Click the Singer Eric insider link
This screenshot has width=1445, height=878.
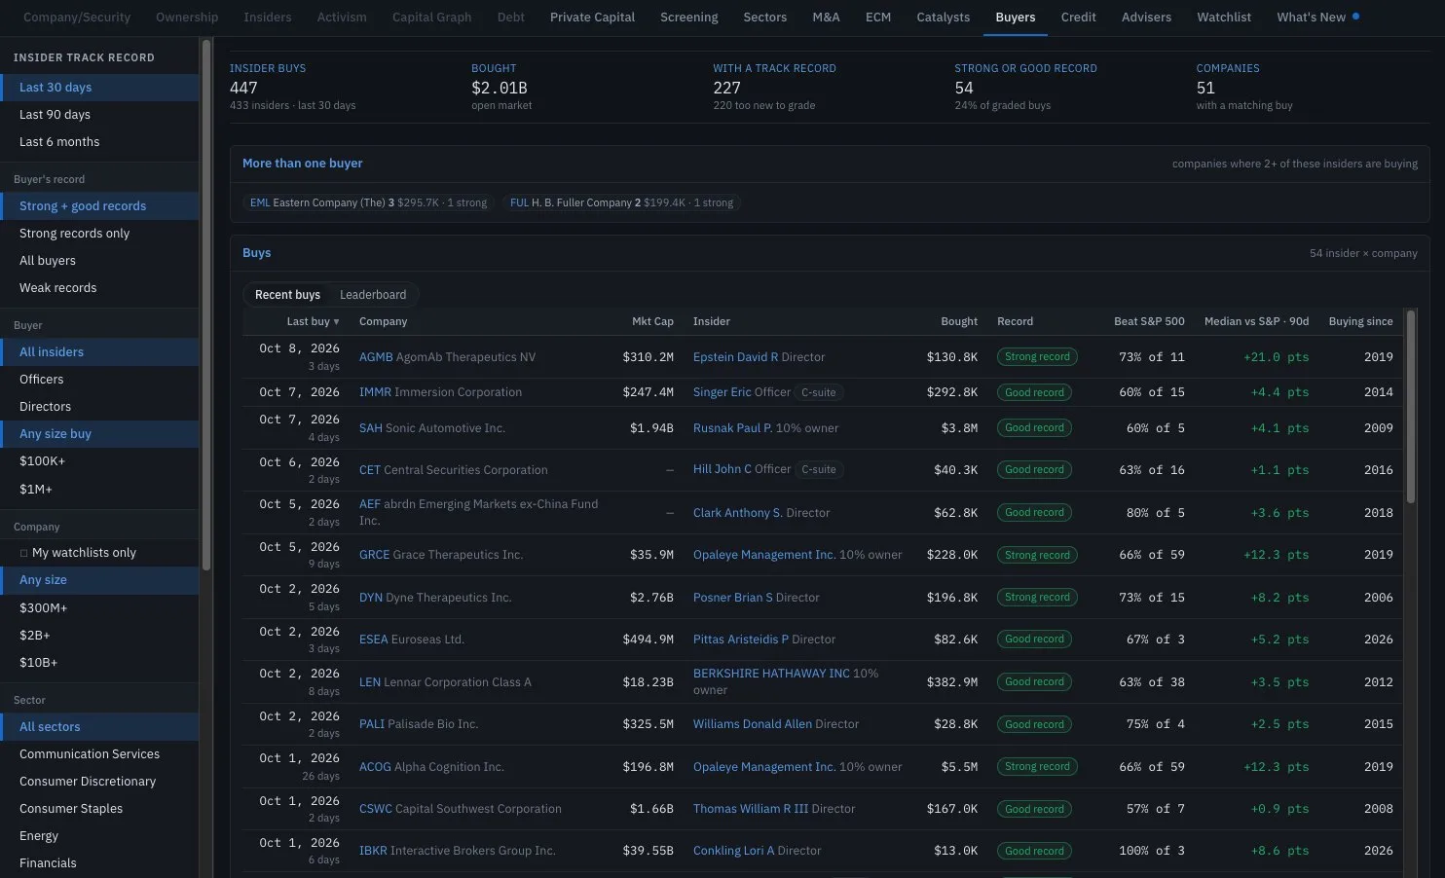click(722, 392)
